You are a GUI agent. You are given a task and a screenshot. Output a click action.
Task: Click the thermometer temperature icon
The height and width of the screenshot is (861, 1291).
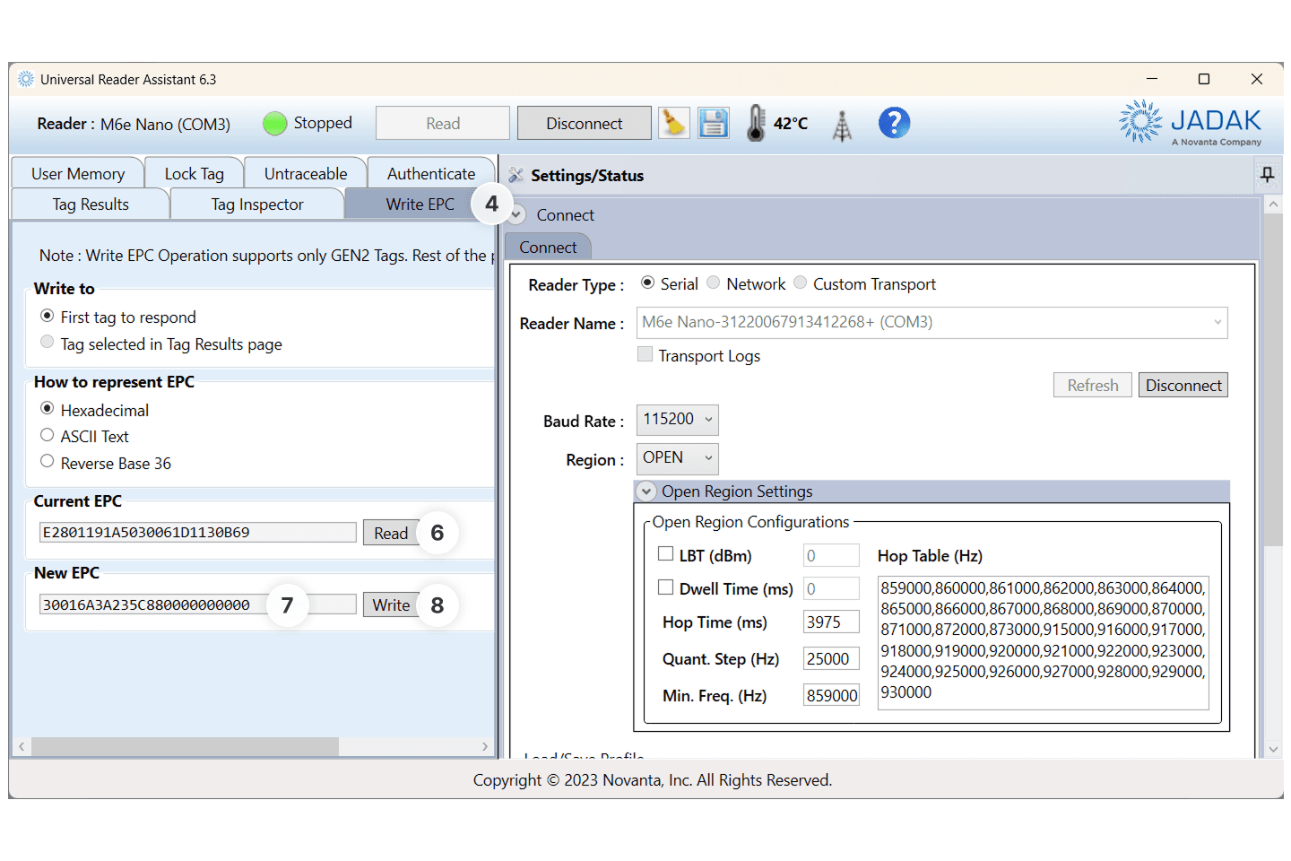point(757,123)
